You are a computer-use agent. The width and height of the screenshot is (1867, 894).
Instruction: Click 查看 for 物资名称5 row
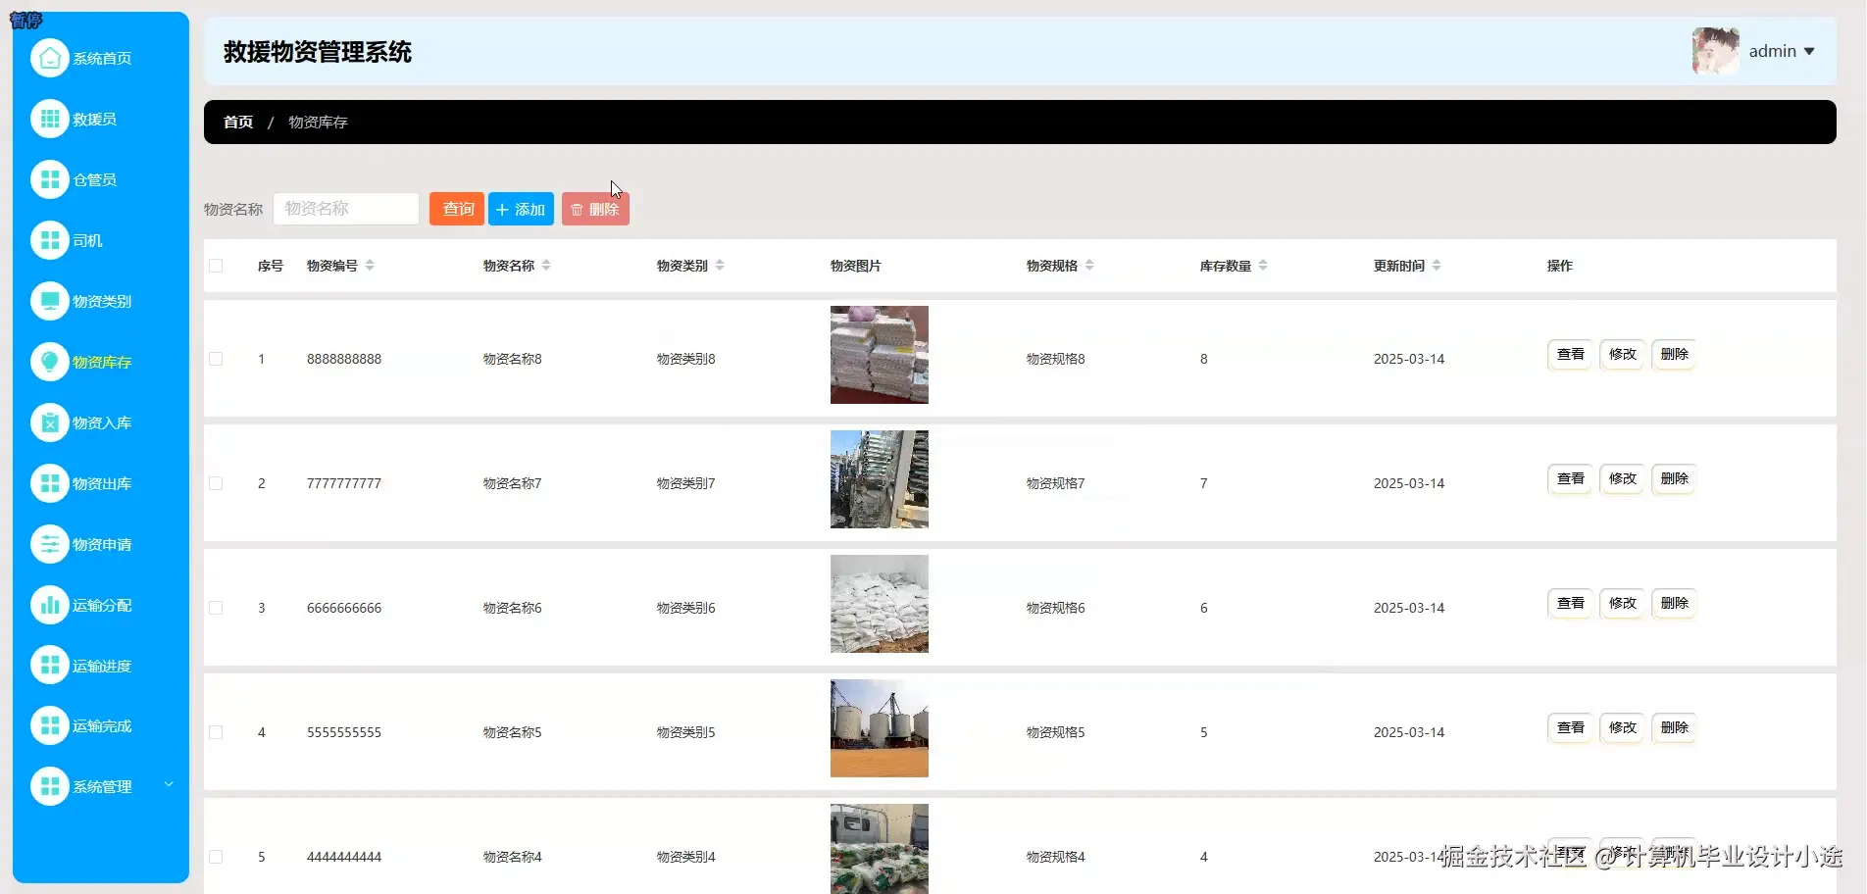(x=1570, y=727)
